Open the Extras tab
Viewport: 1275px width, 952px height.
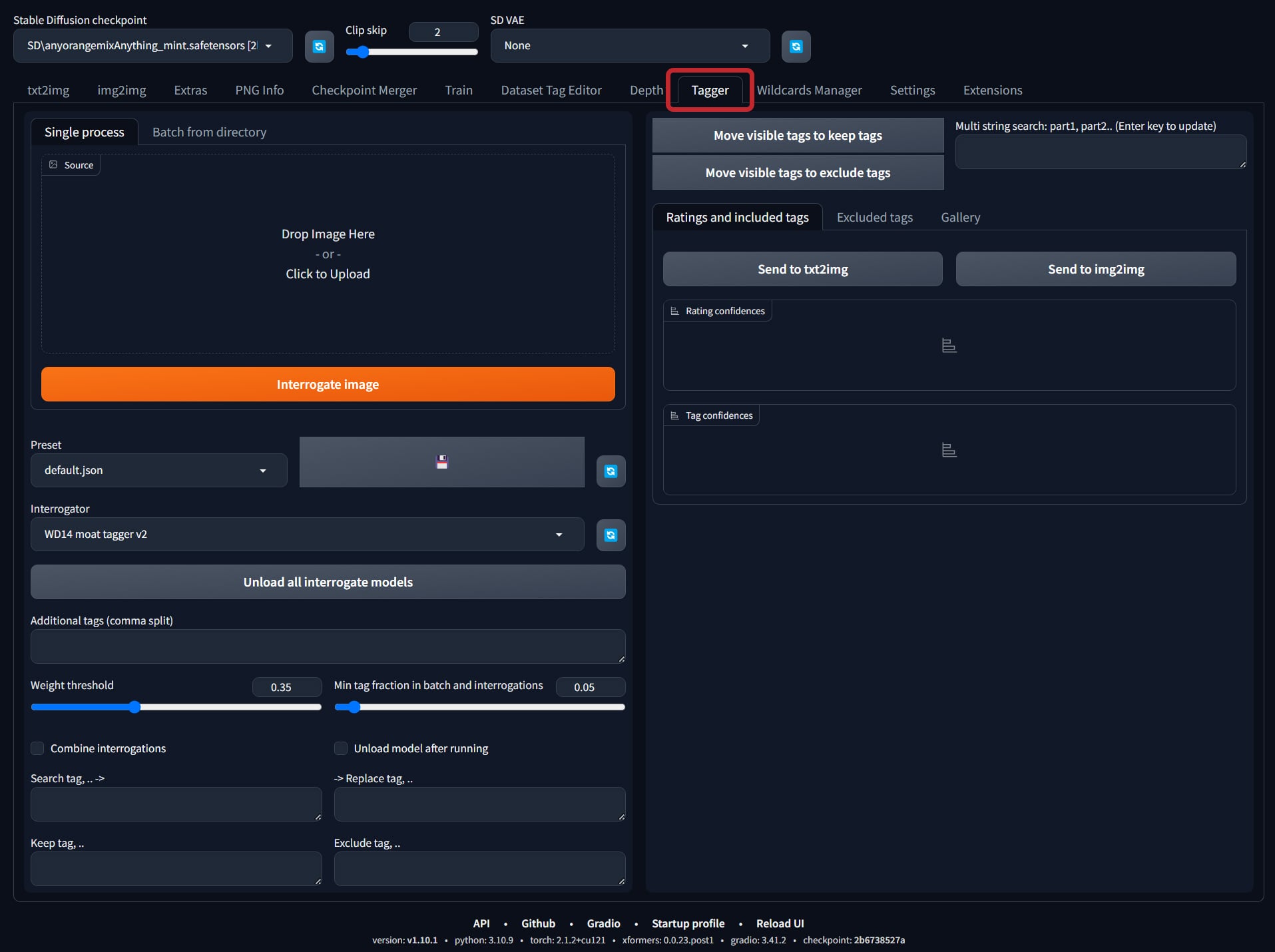[x=190, y=90]
